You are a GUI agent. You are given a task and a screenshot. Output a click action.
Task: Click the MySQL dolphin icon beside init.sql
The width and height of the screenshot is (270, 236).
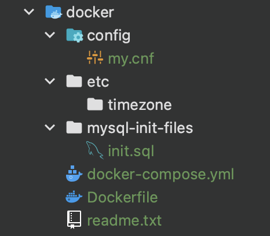point(94,150)
